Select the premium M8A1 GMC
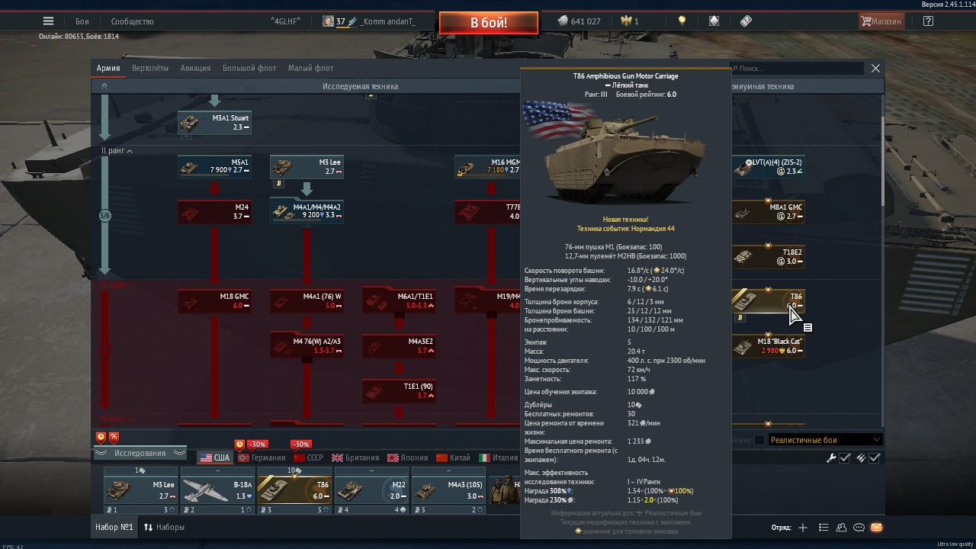The image size is (976, 549). tap(768, 212)
